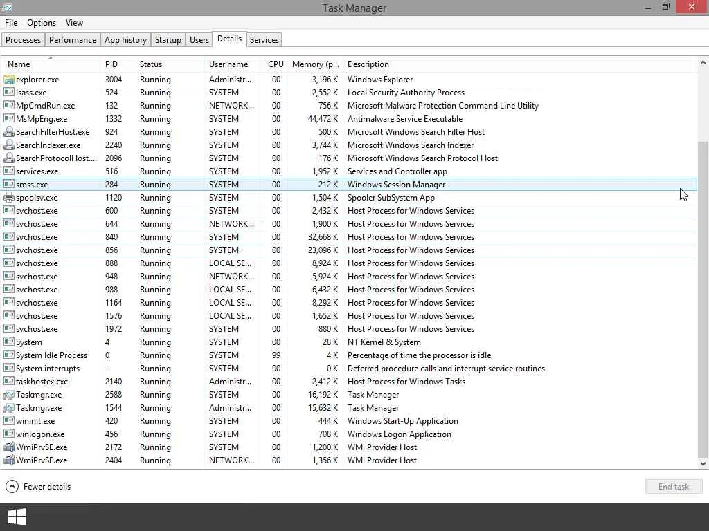Click the NT Kernel & System description
This screenshot has width=709, height=531.
coord(384,342)
